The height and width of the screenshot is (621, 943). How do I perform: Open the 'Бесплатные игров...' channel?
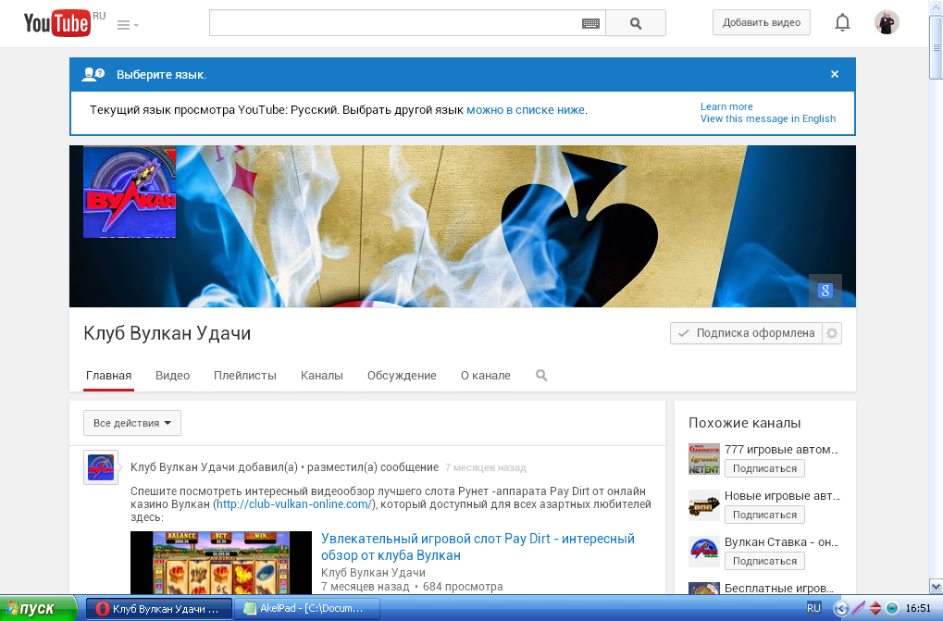point(779,588)
